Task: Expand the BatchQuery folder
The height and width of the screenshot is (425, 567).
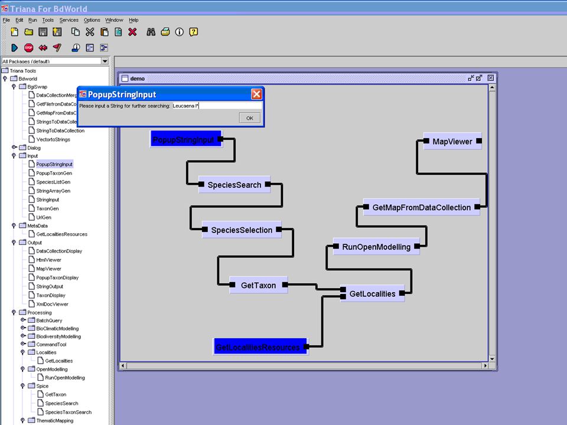Action: [23, 320]
